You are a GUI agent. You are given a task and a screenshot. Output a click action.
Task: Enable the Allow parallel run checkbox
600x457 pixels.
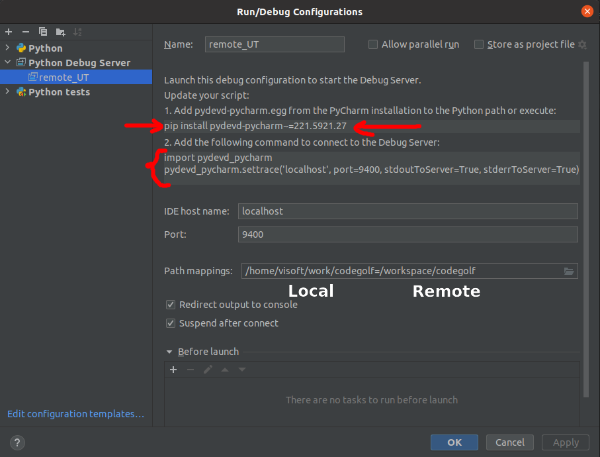coord(373,44)
